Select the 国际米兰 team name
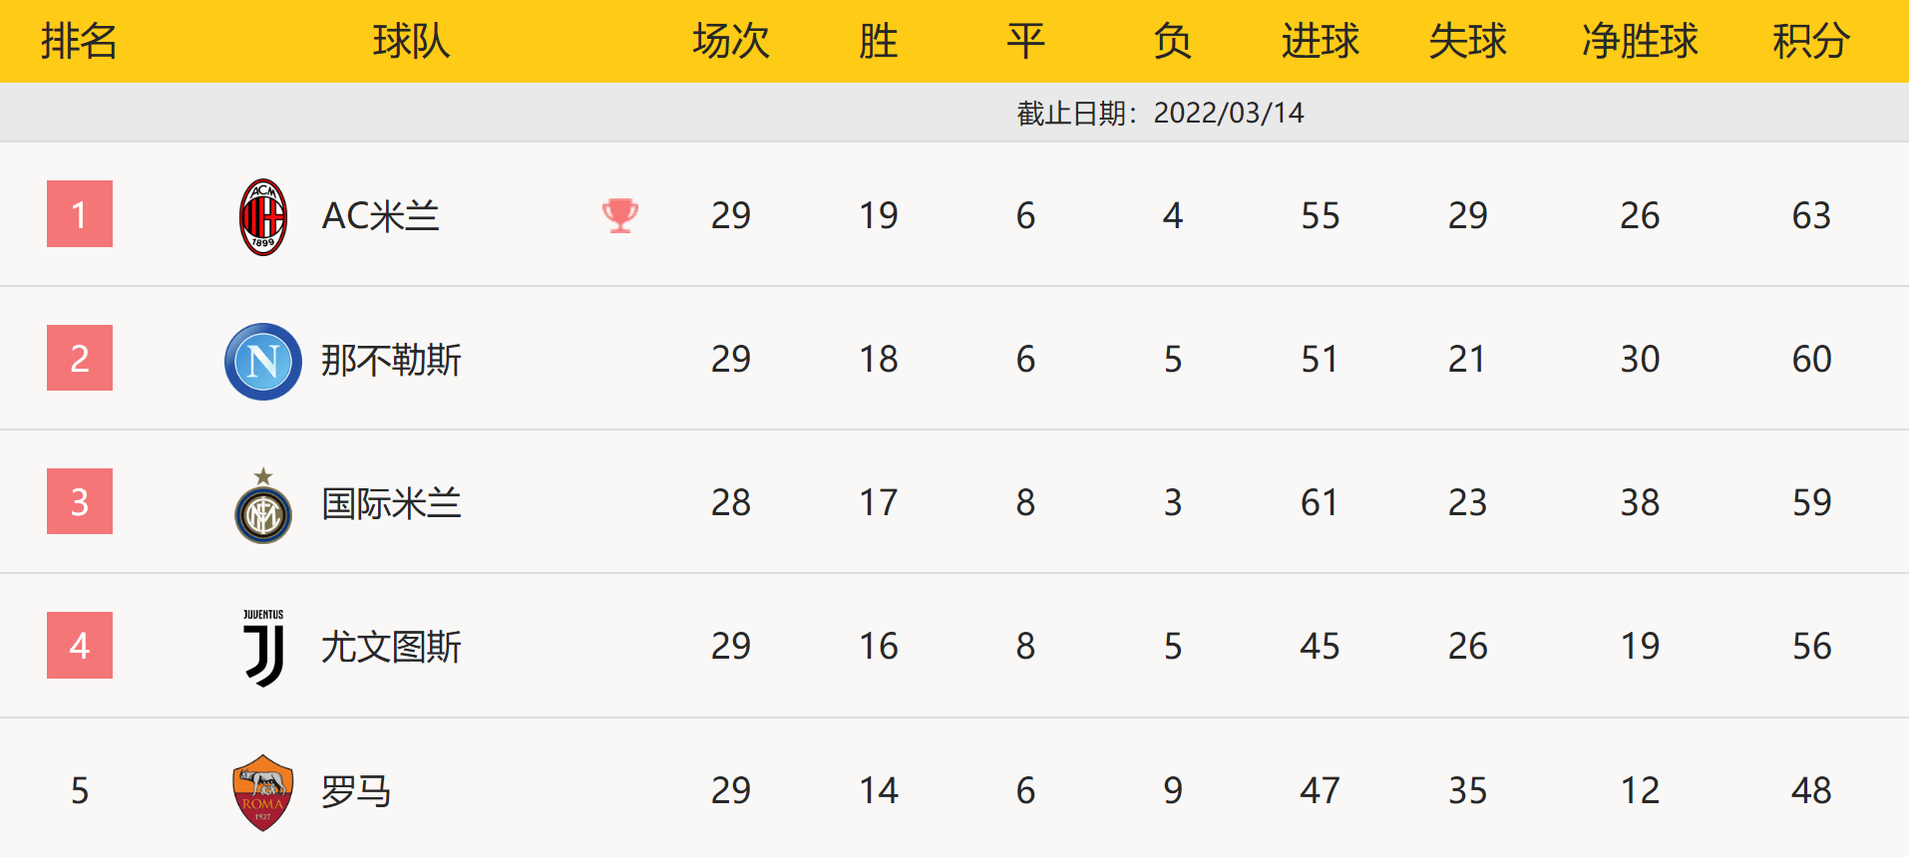This screenshot has height=857, width=1909. (391, 503)
